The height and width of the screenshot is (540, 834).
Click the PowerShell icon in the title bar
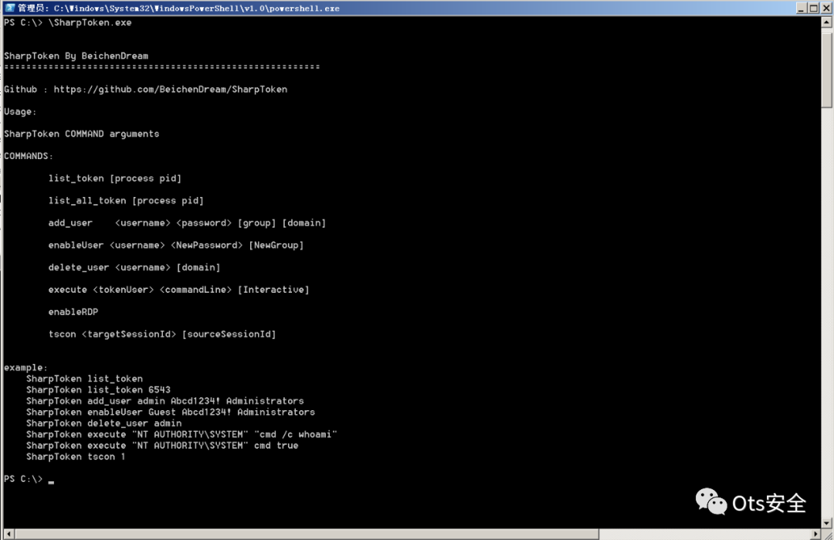[9, 8]
